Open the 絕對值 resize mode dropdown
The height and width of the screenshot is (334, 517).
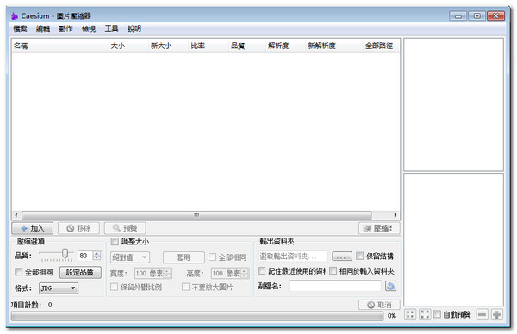pyautogui.click(x=130, y=257)
